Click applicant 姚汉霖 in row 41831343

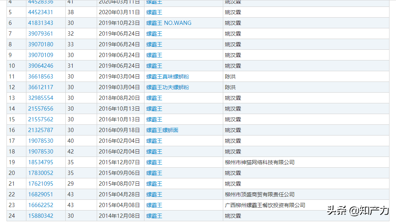[233, 23]
